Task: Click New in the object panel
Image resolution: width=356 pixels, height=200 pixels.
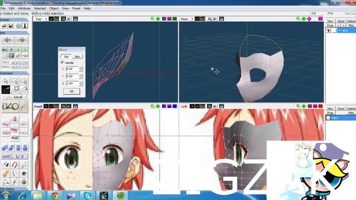Action: pos(330,21)
